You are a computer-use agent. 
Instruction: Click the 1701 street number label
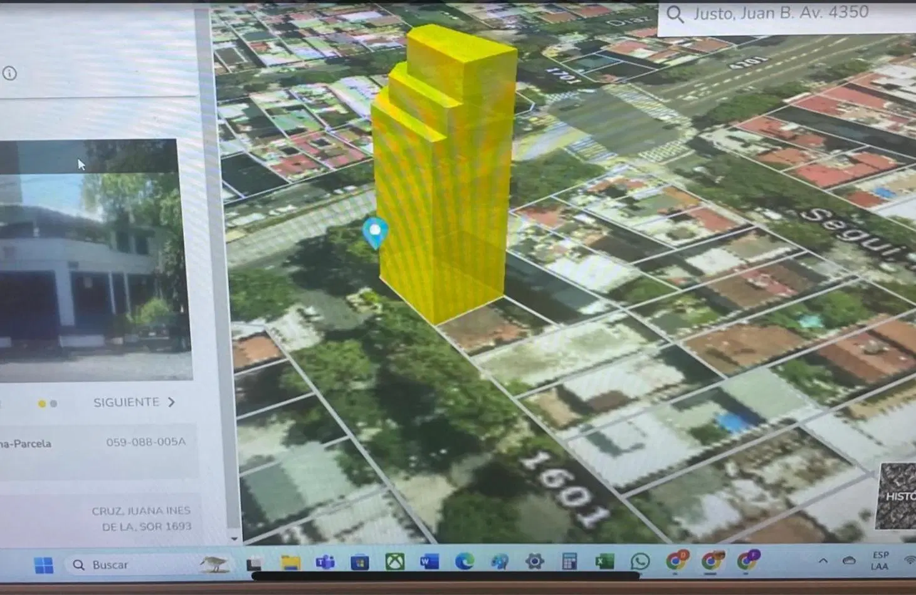[562, 76]
